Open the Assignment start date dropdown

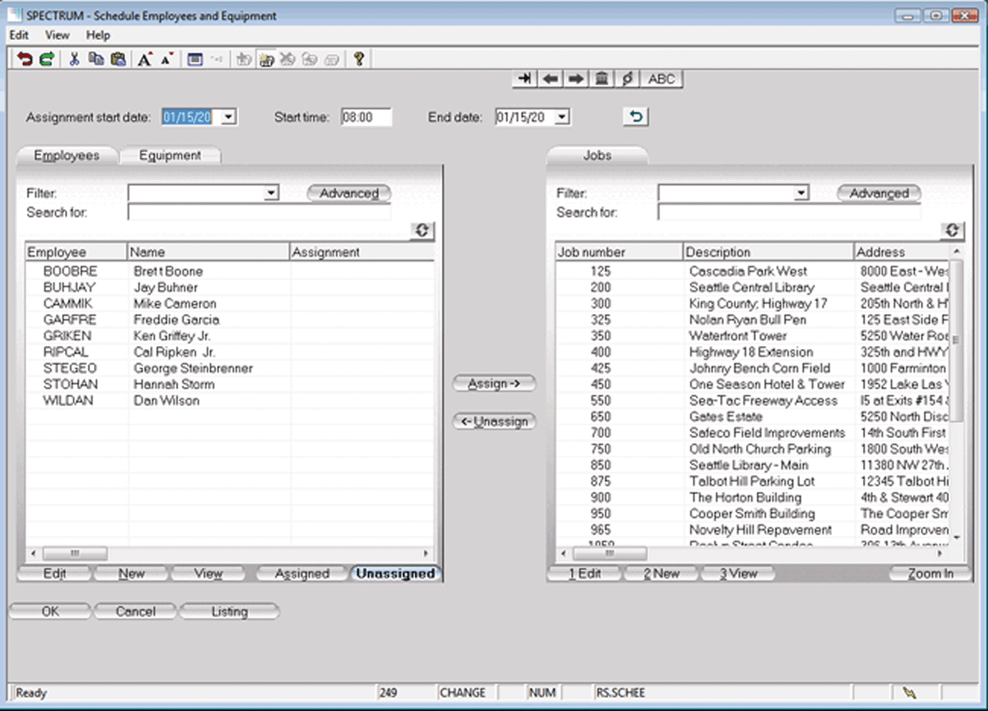click(229, 117)
